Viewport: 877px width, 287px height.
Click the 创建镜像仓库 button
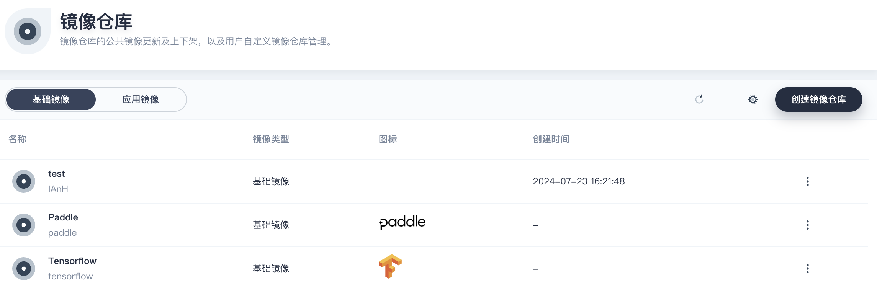point(818,99)
